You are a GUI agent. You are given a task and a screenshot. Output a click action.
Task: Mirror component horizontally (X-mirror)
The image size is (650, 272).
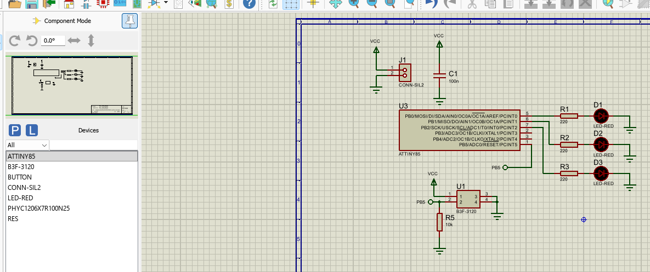tap(74, 40)
